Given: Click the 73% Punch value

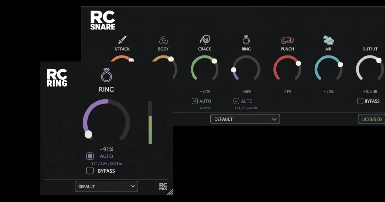Looking at the screenshot, I should pyautogui.click(x=287, y=91).
